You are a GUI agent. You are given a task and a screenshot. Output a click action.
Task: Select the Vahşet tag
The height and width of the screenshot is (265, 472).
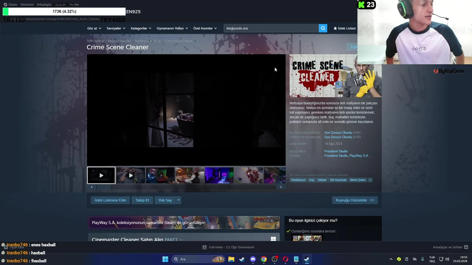click(322, 180)
